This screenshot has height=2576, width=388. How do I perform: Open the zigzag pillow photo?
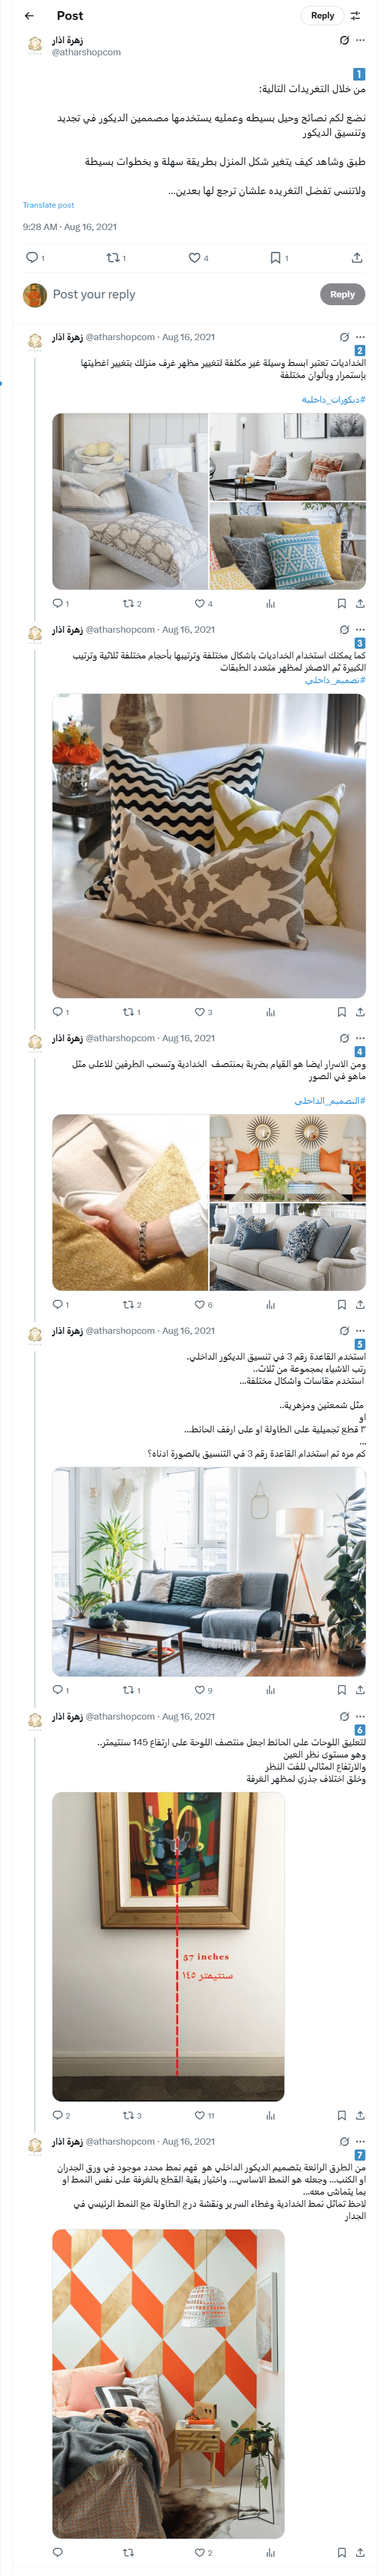209,846
